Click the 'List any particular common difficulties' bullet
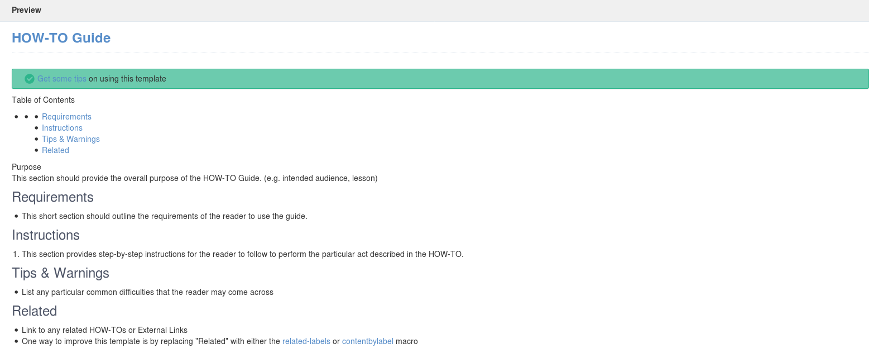 [147, 292]
